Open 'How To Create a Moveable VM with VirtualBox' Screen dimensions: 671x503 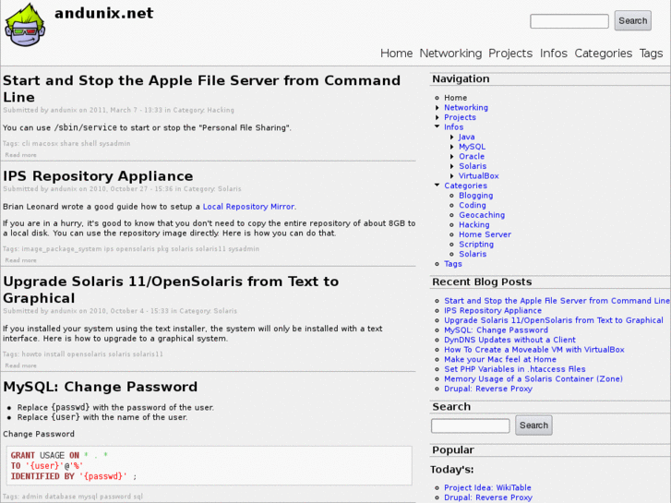[x=534, y=350]
